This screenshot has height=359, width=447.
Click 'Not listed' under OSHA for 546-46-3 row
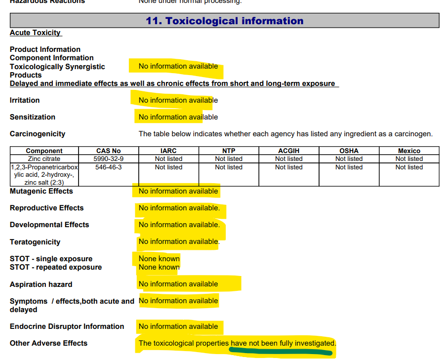[x=349, y=167]
